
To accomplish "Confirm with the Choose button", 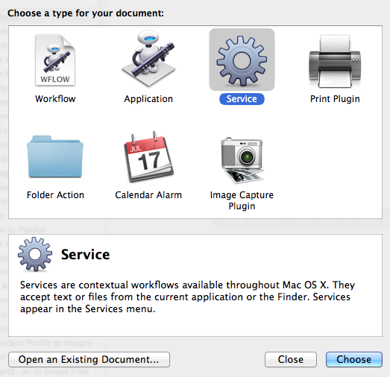I will coord(354,359).
